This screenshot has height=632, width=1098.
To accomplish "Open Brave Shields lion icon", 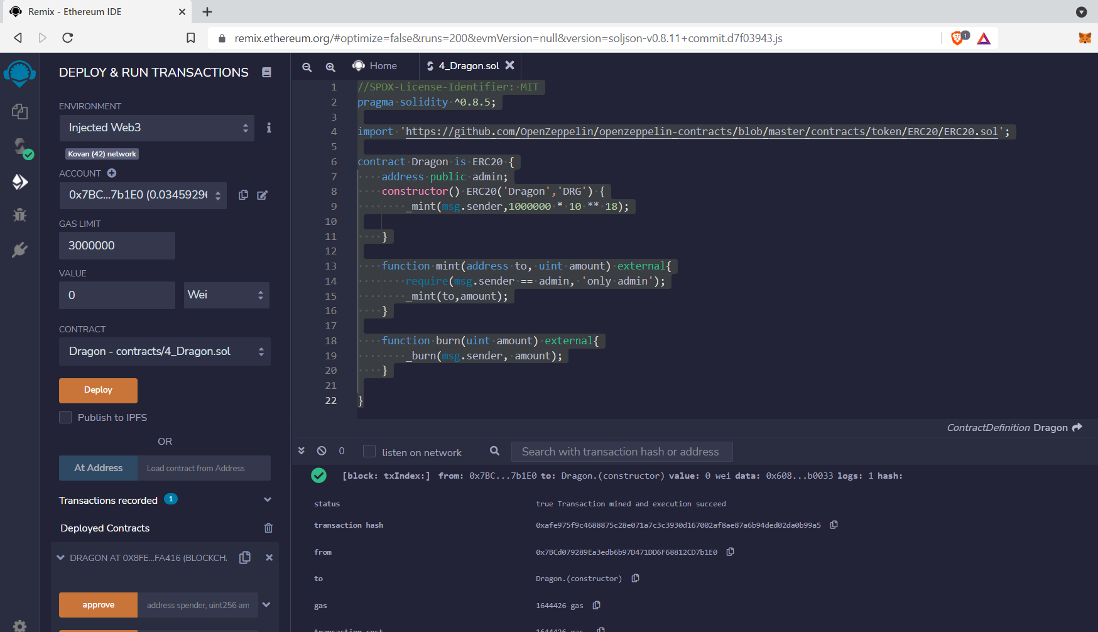I will (x=959, y=38).
